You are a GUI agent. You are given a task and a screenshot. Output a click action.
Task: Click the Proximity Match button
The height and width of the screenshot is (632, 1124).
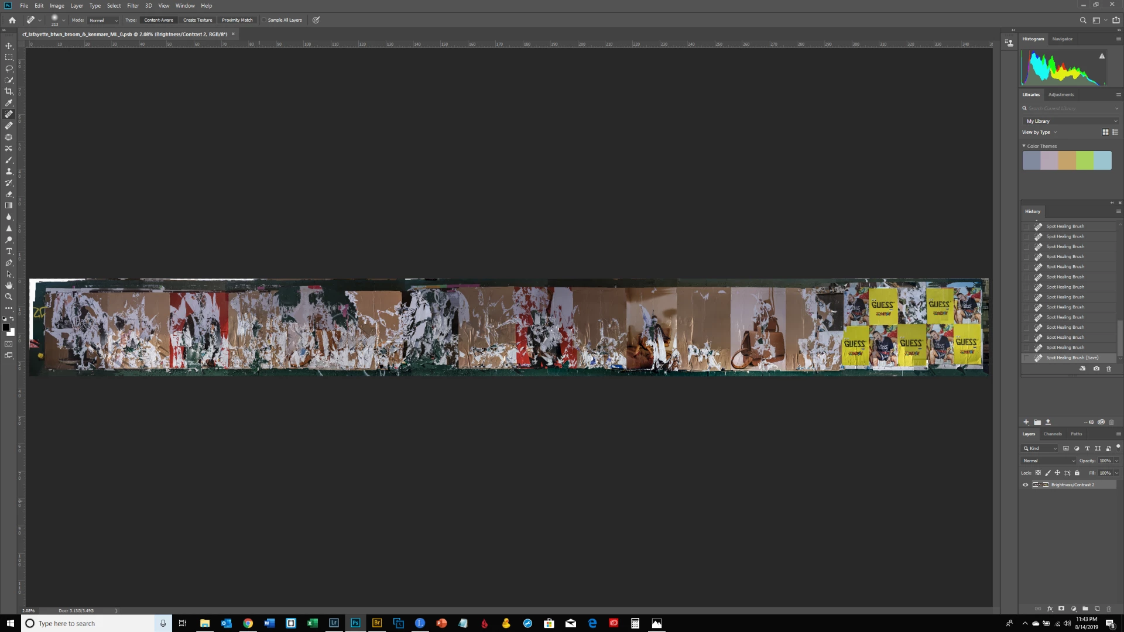tap(237, 20)
